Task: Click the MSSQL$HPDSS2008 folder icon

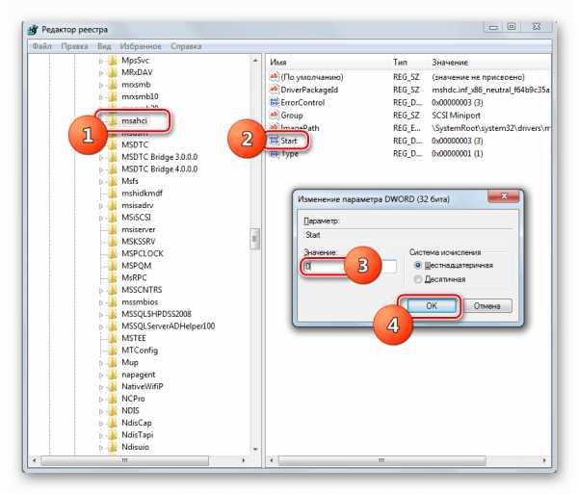Action: (x=113, y=314)
